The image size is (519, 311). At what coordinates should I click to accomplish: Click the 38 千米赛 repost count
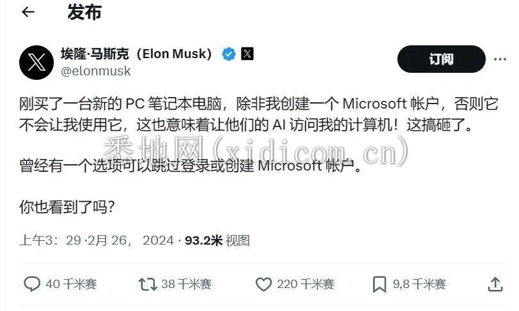coord(186,284)
